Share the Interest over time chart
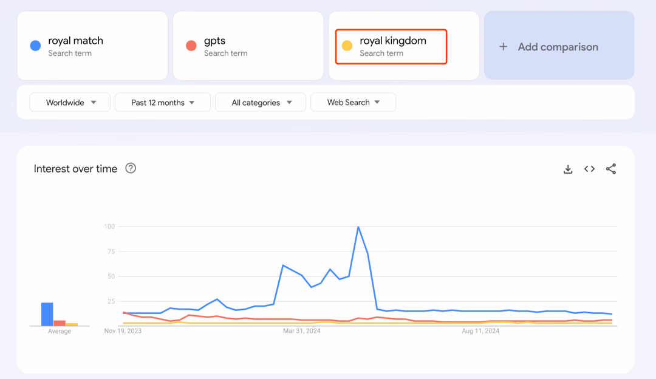This screenshot has height=379, width=656. (611, 169)
